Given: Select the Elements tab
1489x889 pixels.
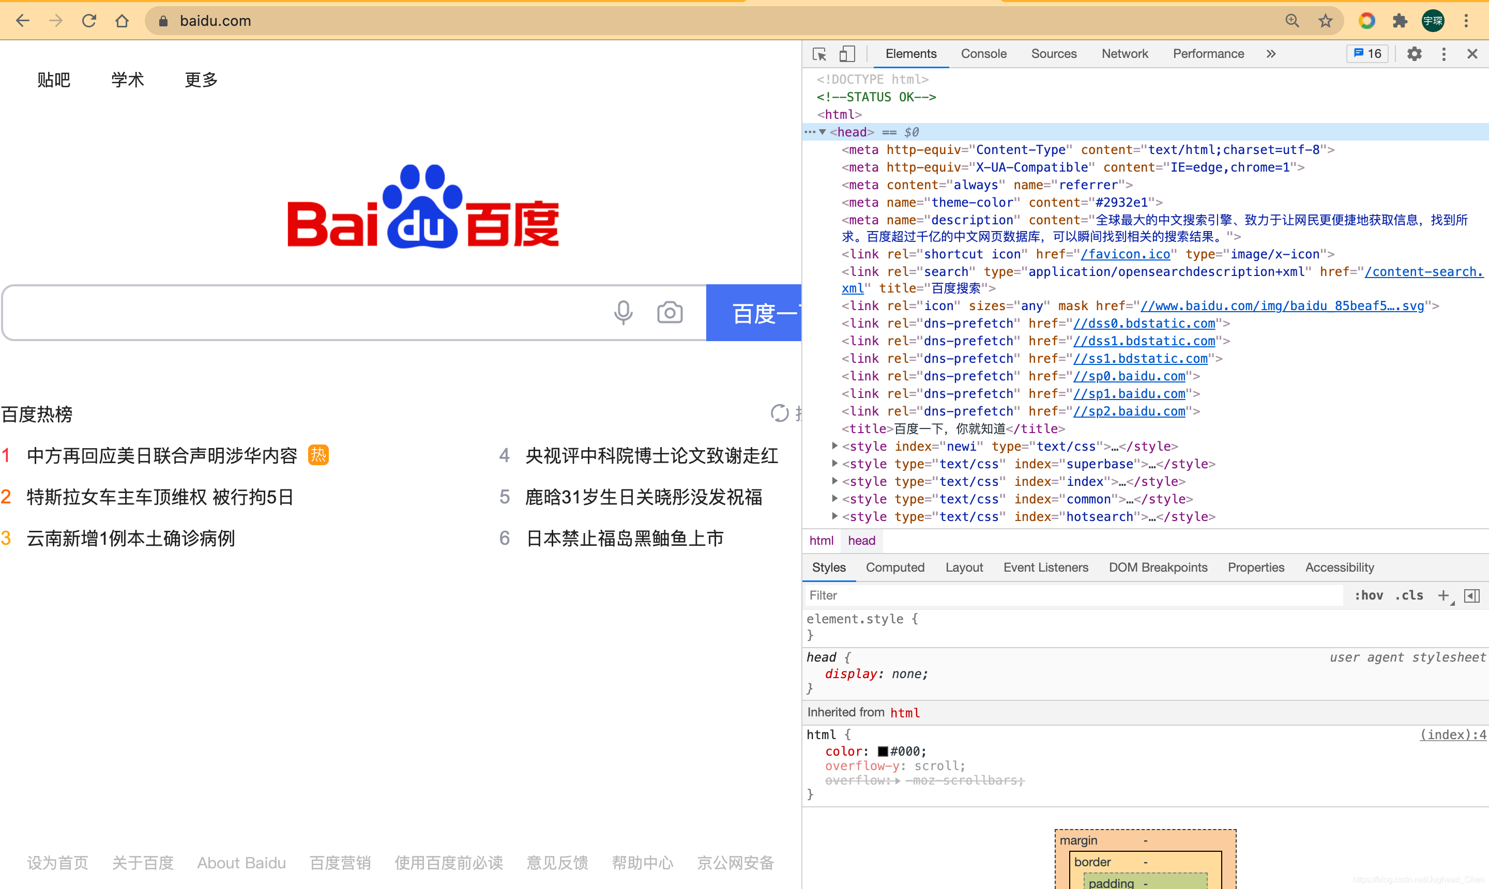Looking at the screenshot, I should 911,54.
